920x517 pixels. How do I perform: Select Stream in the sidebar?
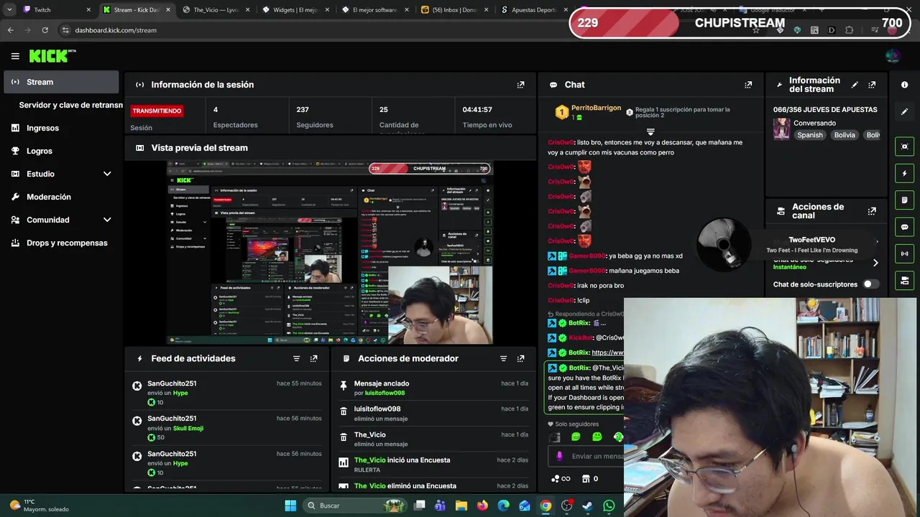[61, 82]
